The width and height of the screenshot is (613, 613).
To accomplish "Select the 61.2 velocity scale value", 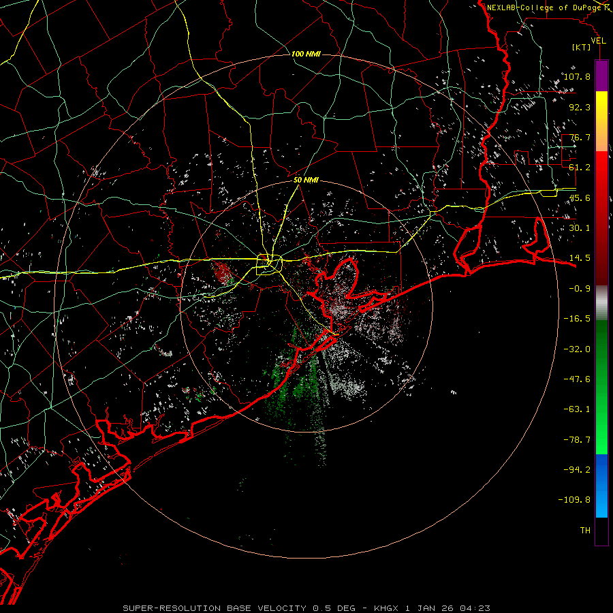I will pyautogui.click(x=580, y=168).
